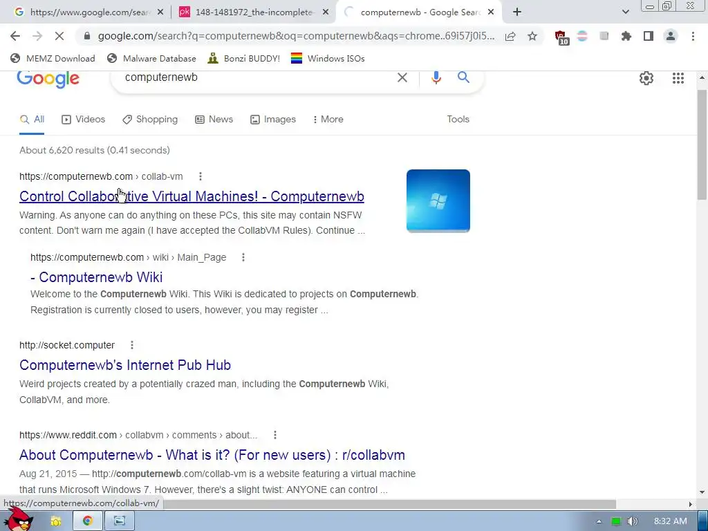Open the MEMZ Download bookmark
Screen dimensions: 708x531
[53, 58]
